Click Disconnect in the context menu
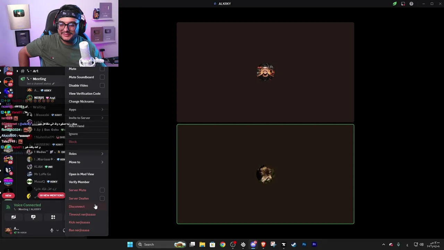Viewport: 444px width, 250px height. (x=86, y=206)
